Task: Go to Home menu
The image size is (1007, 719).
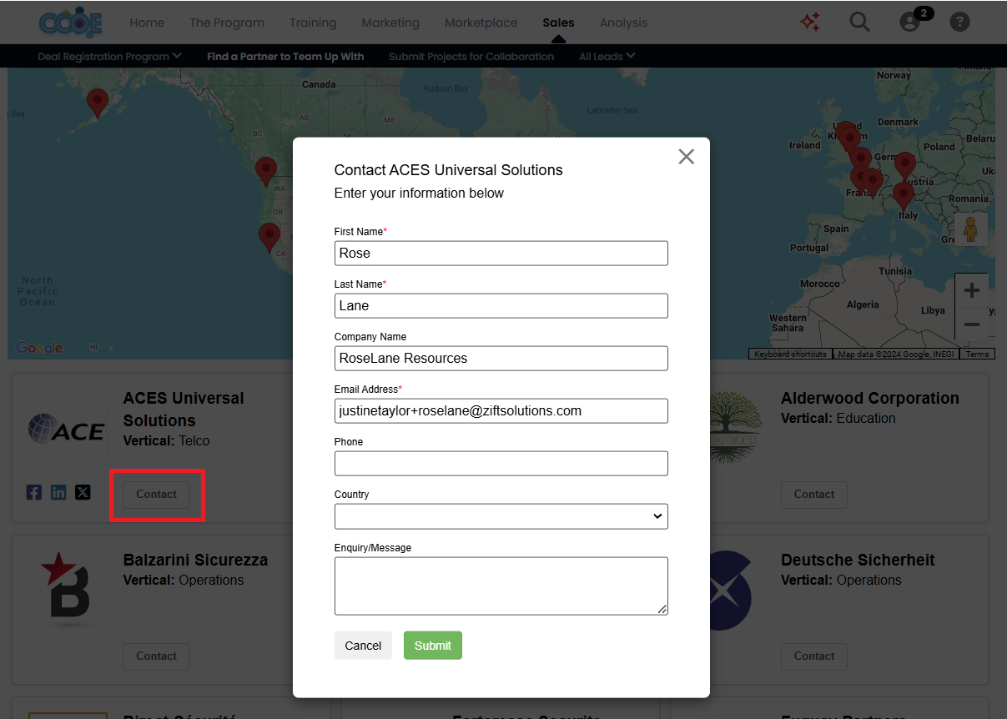Action: pos(147,23)
